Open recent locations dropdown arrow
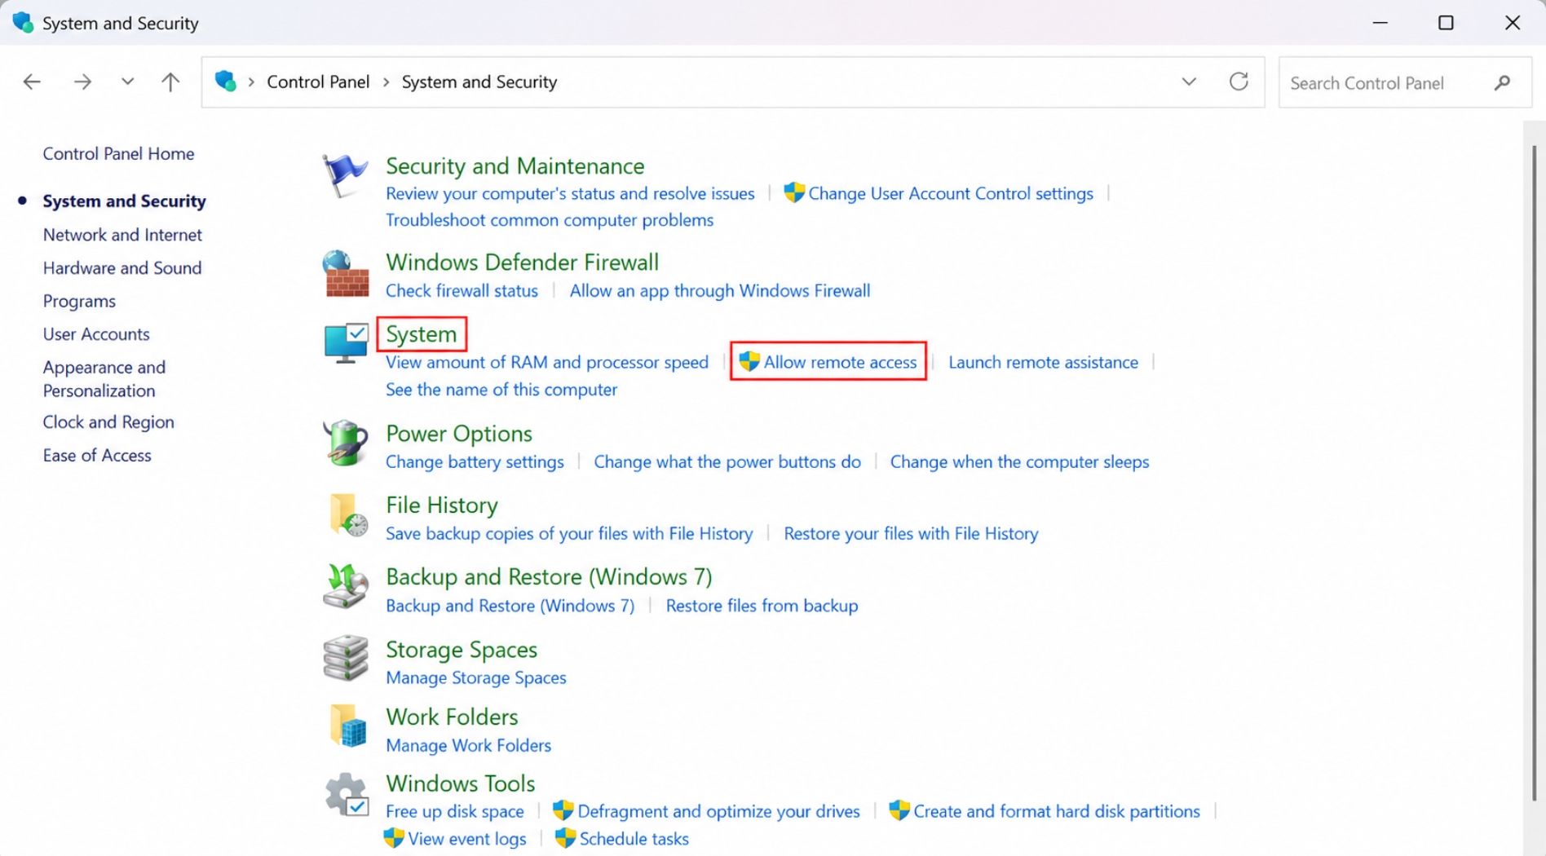Image resolution: width=1546 pixels, height=856 pixels. tap(127, 82)
